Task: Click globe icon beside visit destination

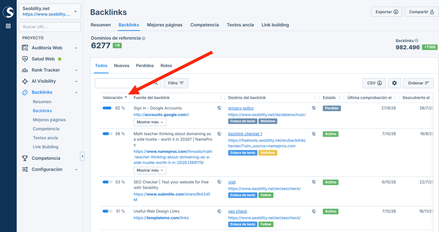Action: click(x=314, y=182)
